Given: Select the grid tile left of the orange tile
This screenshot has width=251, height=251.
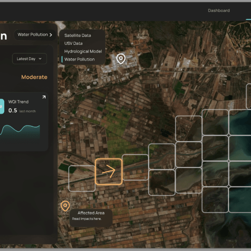Looking at the screenshot, I should [82, 178].
